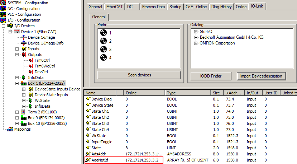
Task: Click the Scan devices button
Action: coord(139,75)
